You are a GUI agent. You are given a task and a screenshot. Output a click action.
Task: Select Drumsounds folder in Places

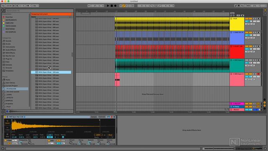pos(15,89)
